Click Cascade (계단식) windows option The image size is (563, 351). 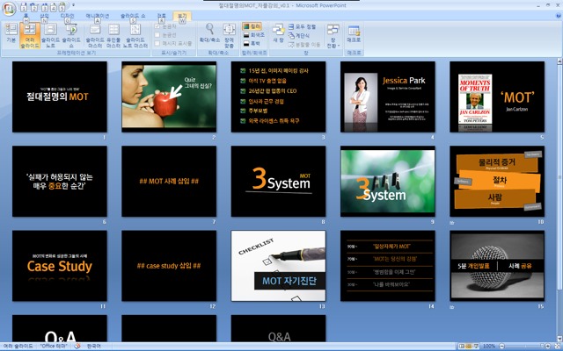pos(299,35)
